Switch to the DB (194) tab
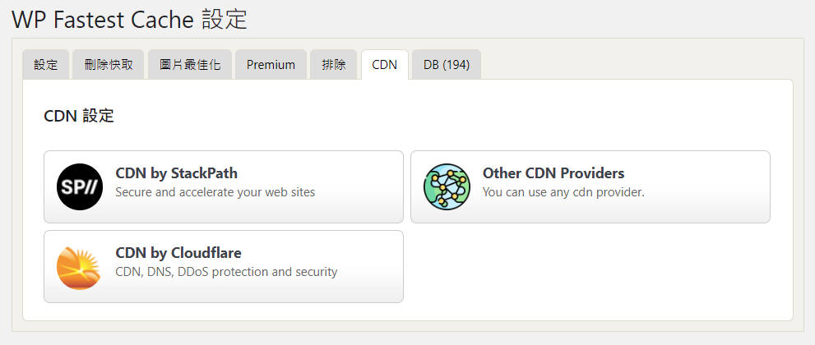This screenshot has width=815, height=345. (447, 65)
